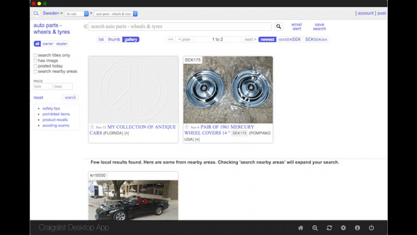Image resolution: width=417 pixels, height=235 pixels.
Task: Sort by price descending SEK
Action: (316, 39)
